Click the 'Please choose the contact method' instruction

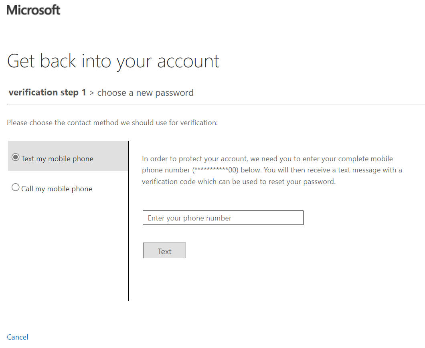112,123
